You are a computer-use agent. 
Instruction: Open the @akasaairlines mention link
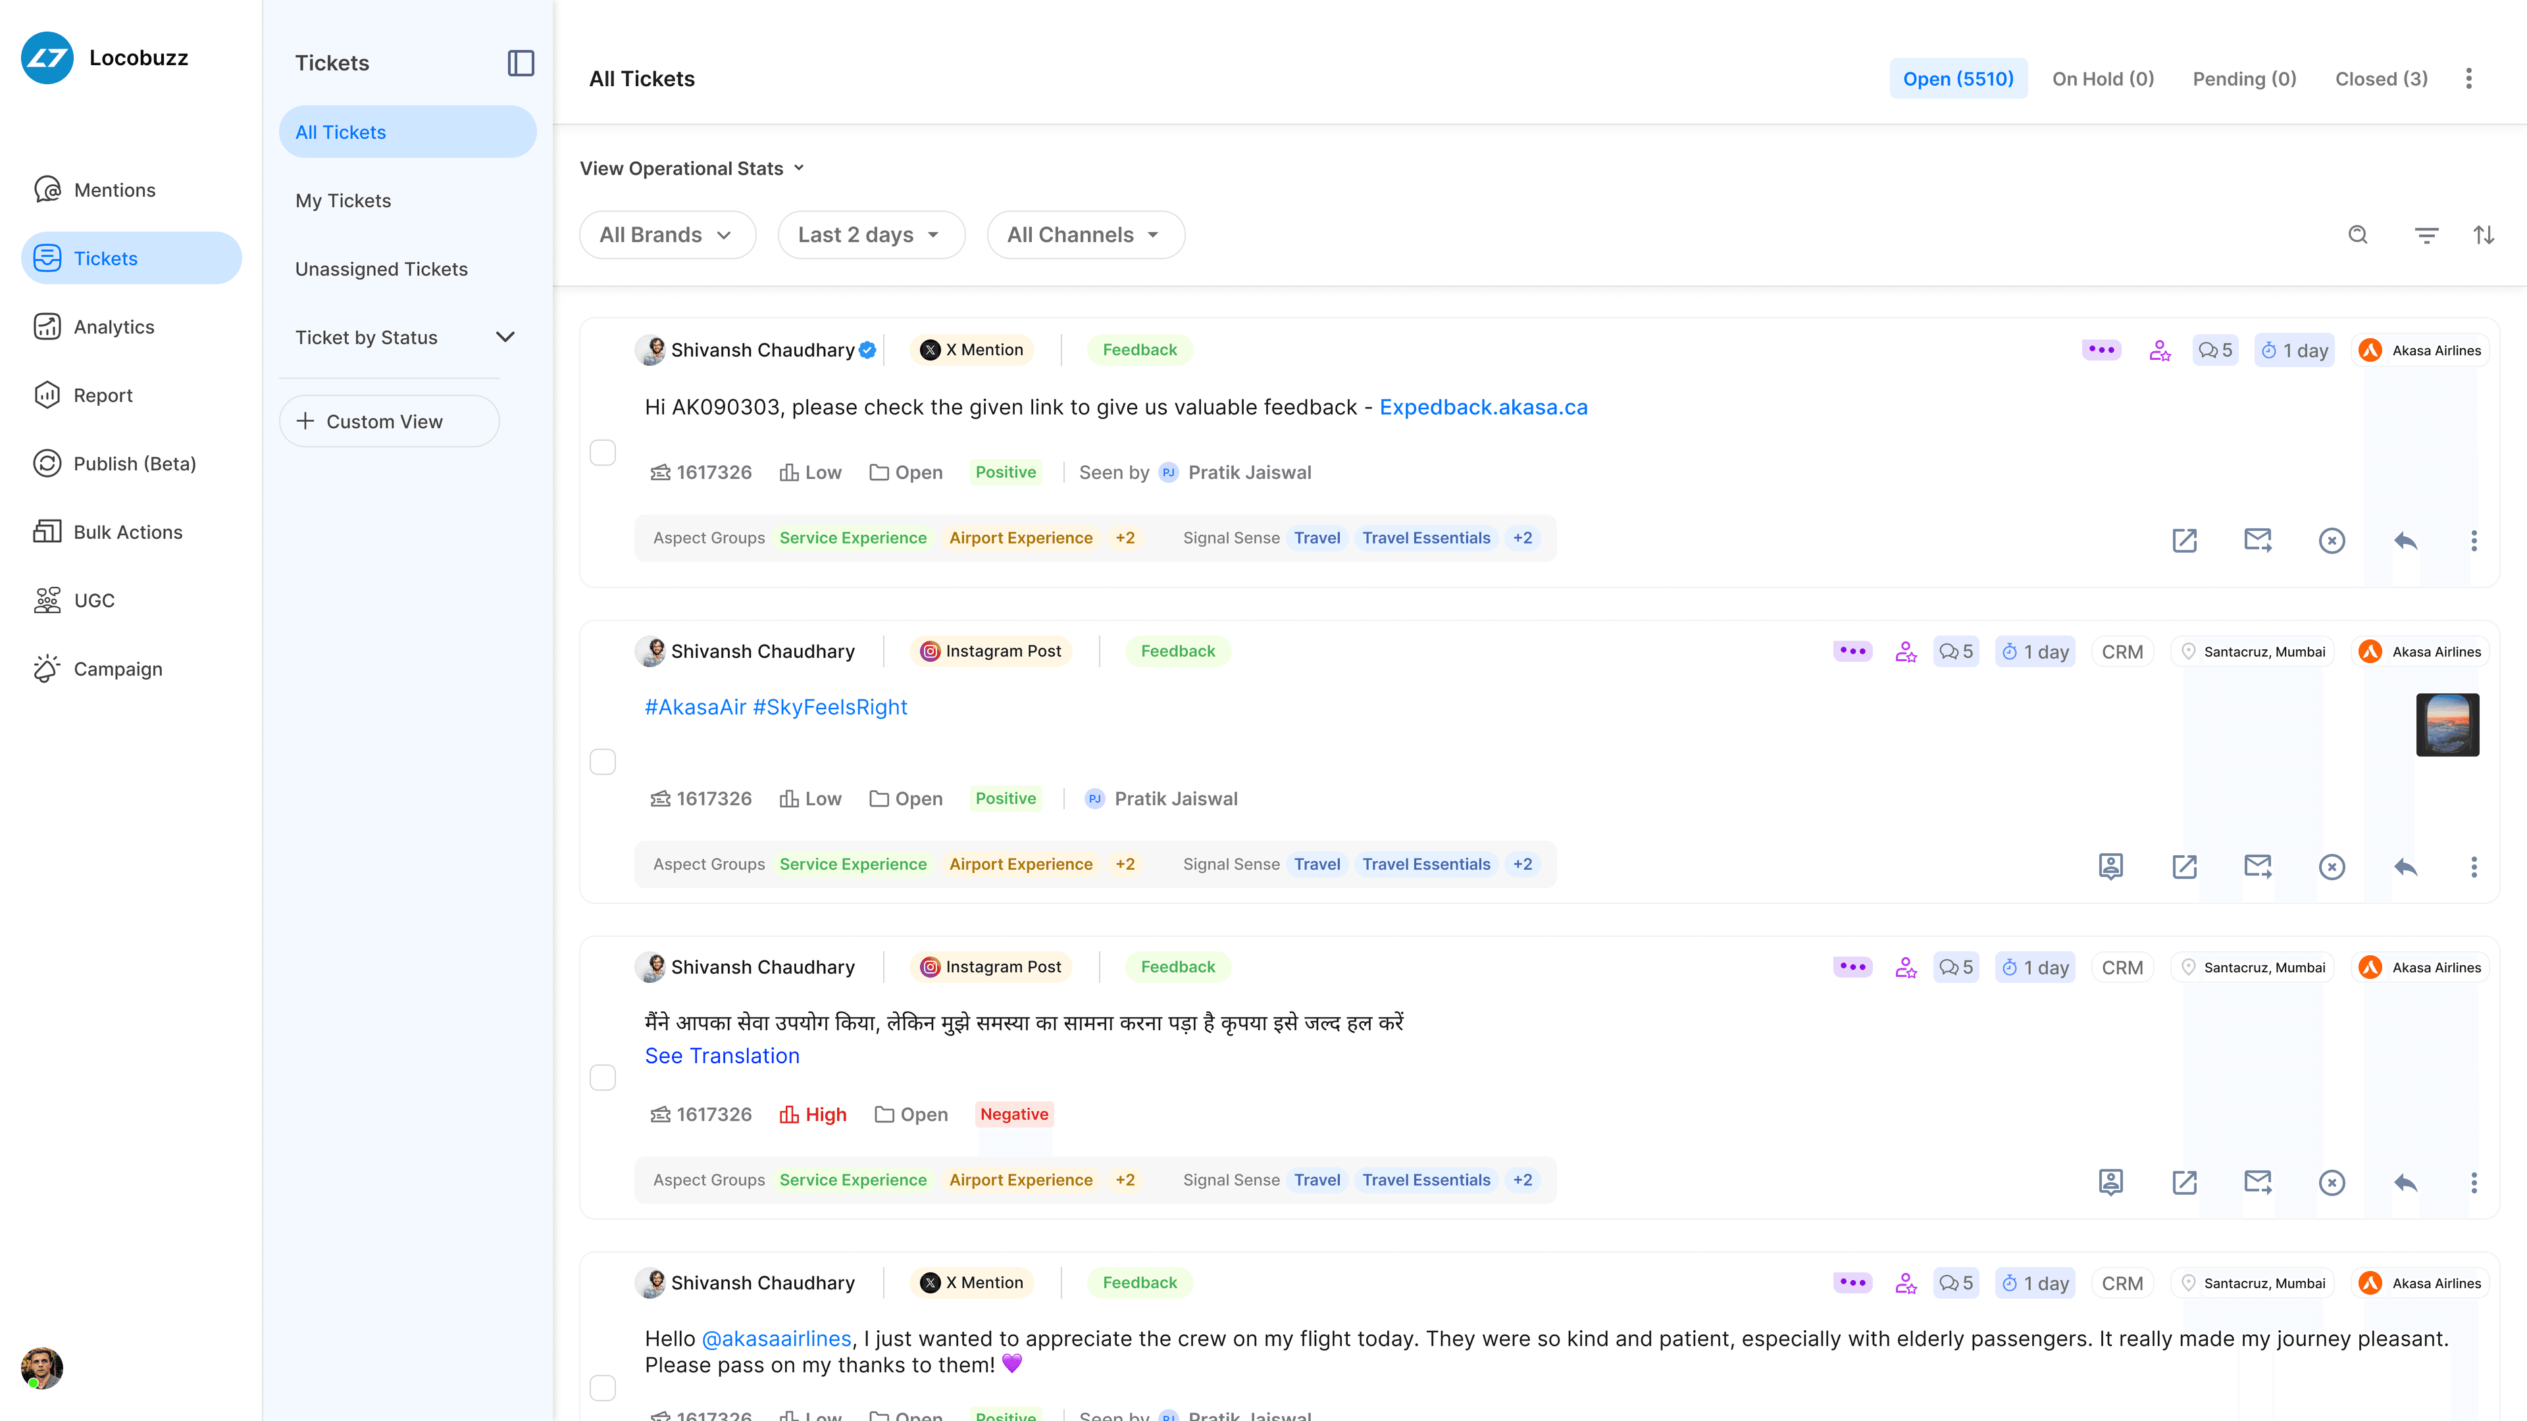click(x=776, y=1339)
